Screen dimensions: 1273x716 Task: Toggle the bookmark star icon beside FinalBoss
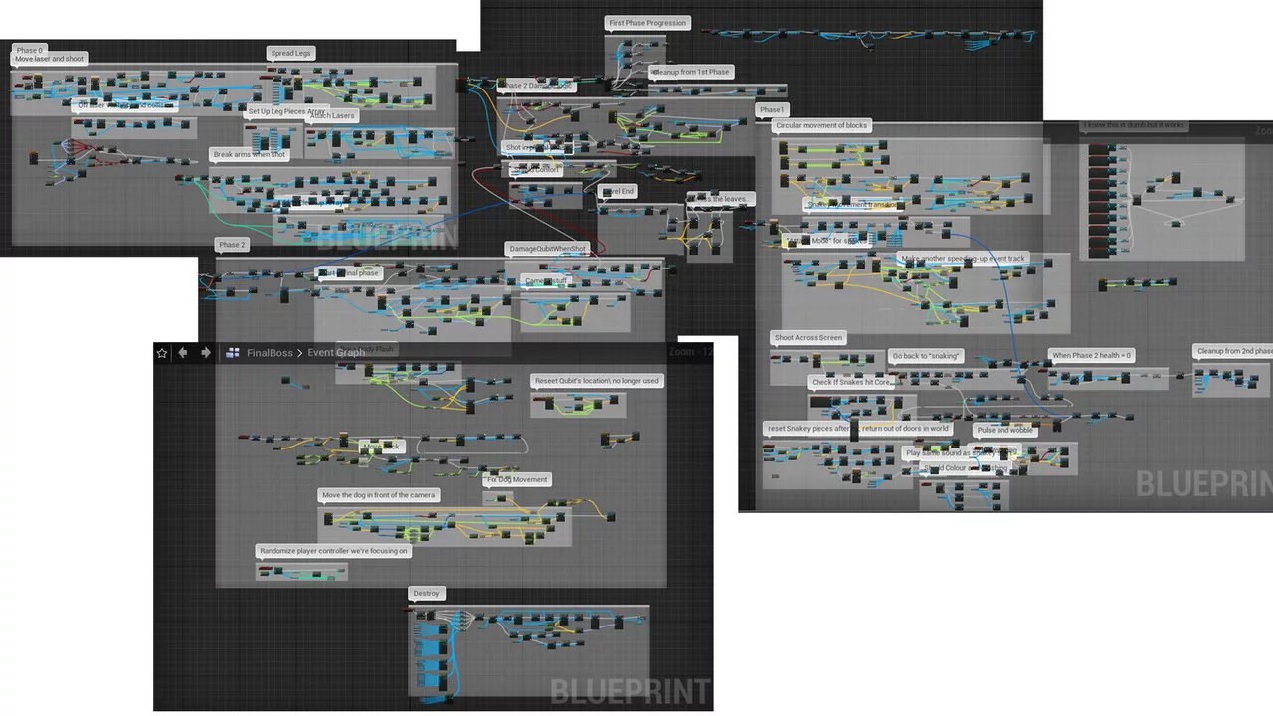162,353
